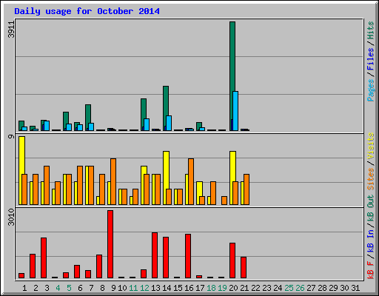Click day 27 on the x-axis
The image size is (379, 296).
tap(311, 288)
